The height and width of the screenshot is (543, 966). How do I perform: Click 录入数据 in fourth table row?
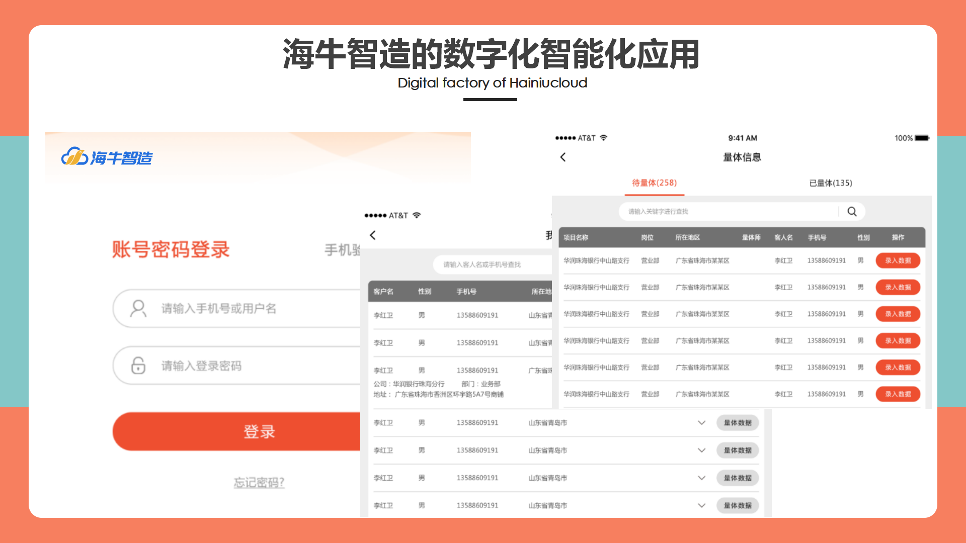(x=898, y=340)
